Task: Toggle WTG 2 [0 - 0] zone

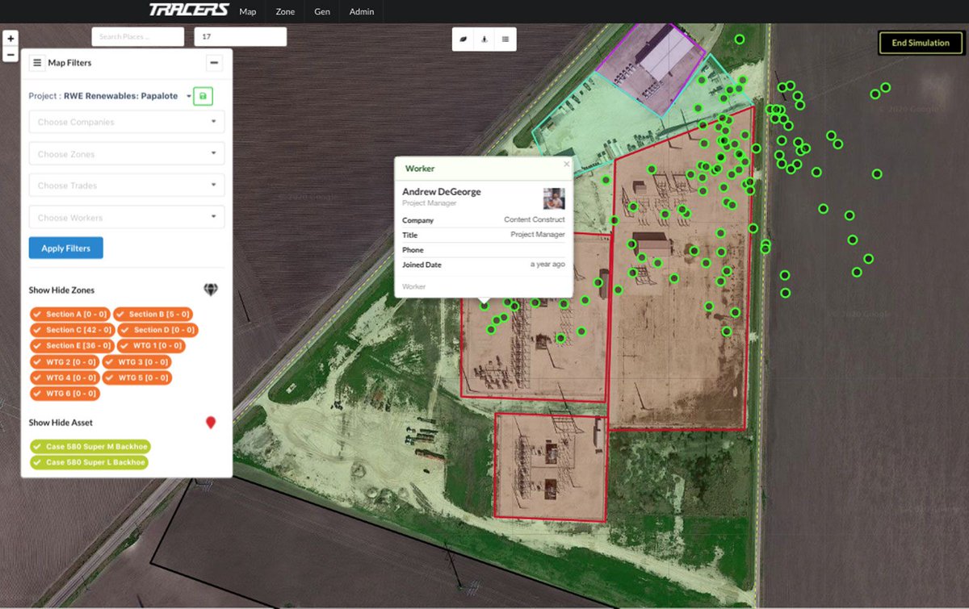Action: coord(65,362)
